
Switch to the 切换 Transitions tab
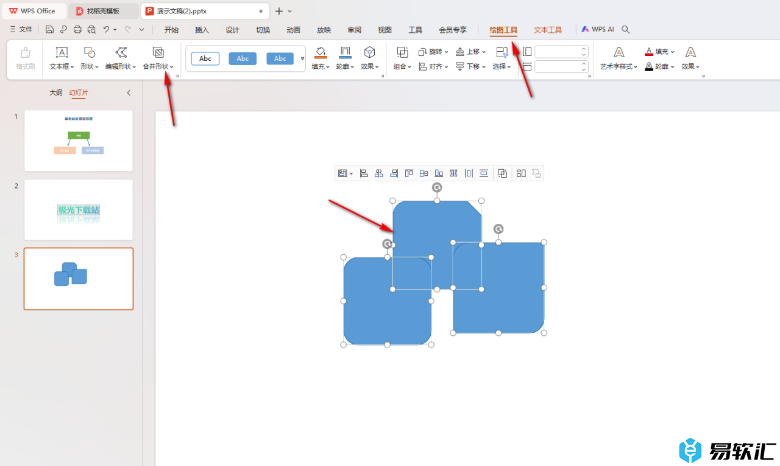263,30
